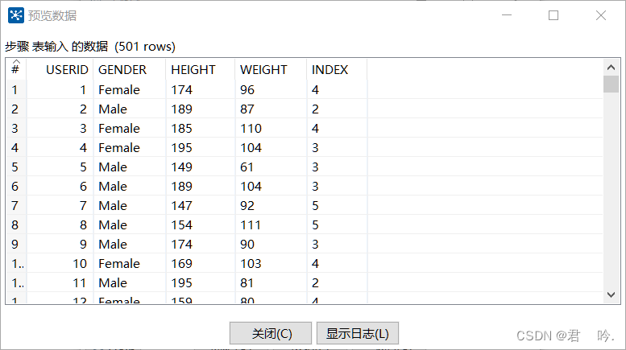The image size is (626, 350).
Task: Click the scrollbar up arrow
Action: [611, 68]
